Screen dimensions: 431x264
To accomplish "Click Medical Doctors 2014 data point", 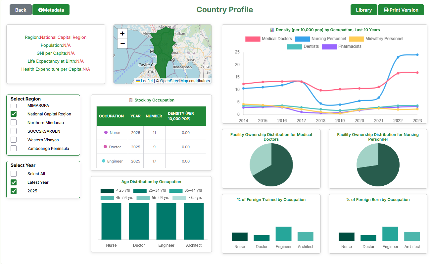I will point(244,84).
